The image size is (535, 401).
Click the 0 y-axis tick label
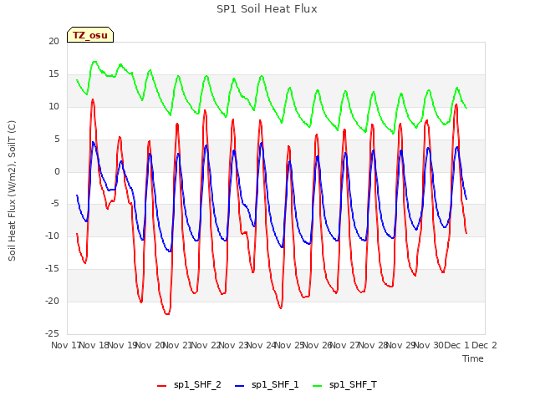click(x=57, y=171)
